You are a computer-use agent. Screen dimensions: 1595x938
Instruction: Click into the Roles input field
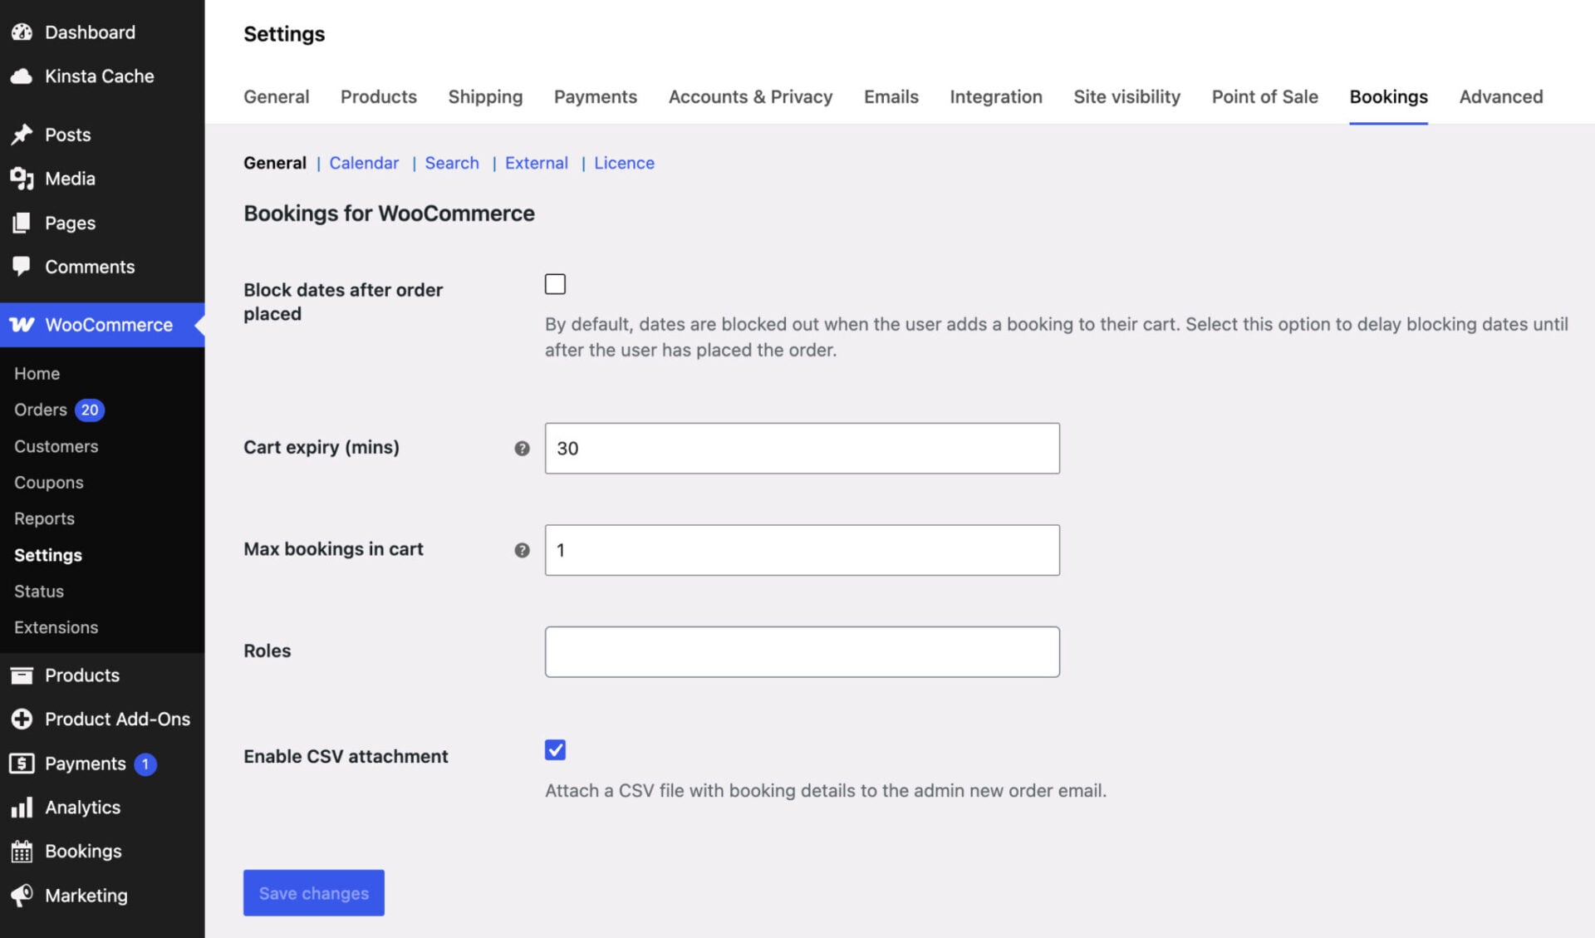[802, 652]
